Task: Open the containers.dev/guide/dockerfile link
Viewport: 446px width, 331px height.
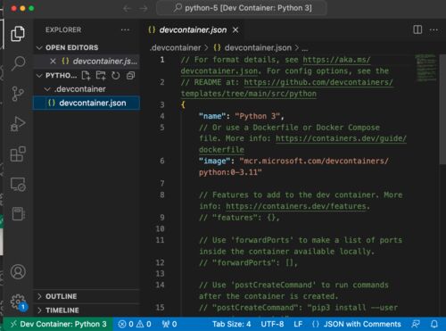Action: click(x=341, y=138)
